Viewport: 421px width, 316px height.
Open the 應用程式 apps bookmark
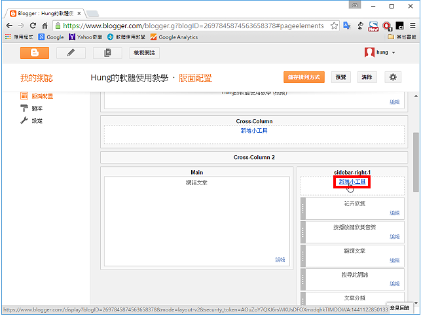click(x=20, y=37)
